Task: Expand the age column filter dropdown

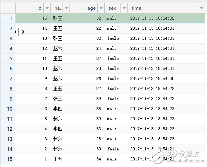Action: [101, 8]
